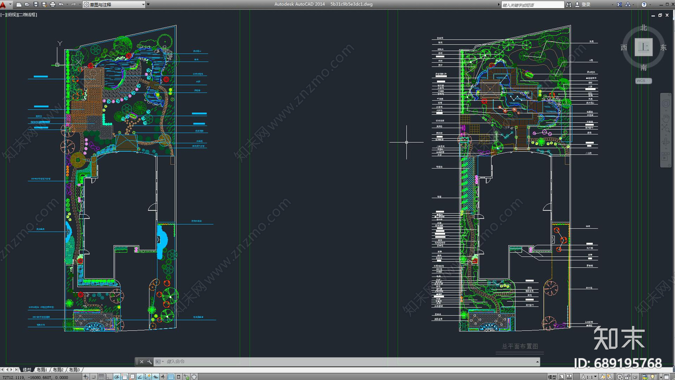Jump to last layout tab arrow
The image size is (675, 380).
(17, 370)
